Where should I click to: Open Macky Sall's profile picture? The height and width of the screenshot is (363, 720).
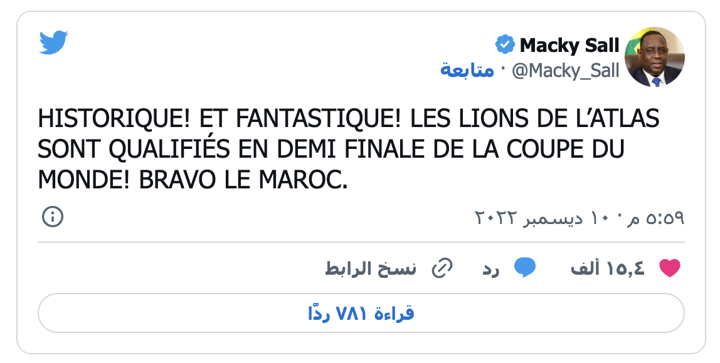pos(655,57)
